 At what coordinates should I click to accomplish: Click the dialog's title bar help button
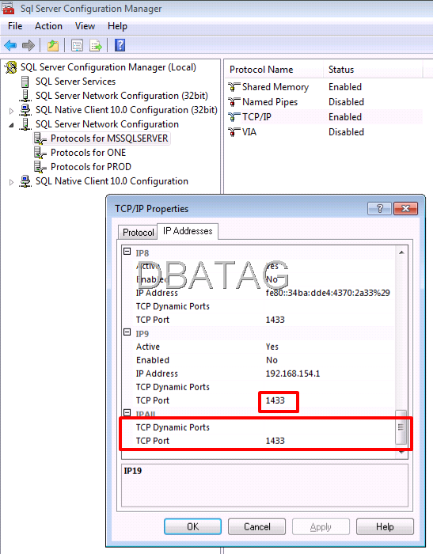click(x=379, y=208)
